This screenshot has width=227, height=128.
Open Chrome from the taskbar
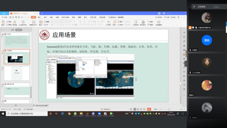[x=69, y=114]
